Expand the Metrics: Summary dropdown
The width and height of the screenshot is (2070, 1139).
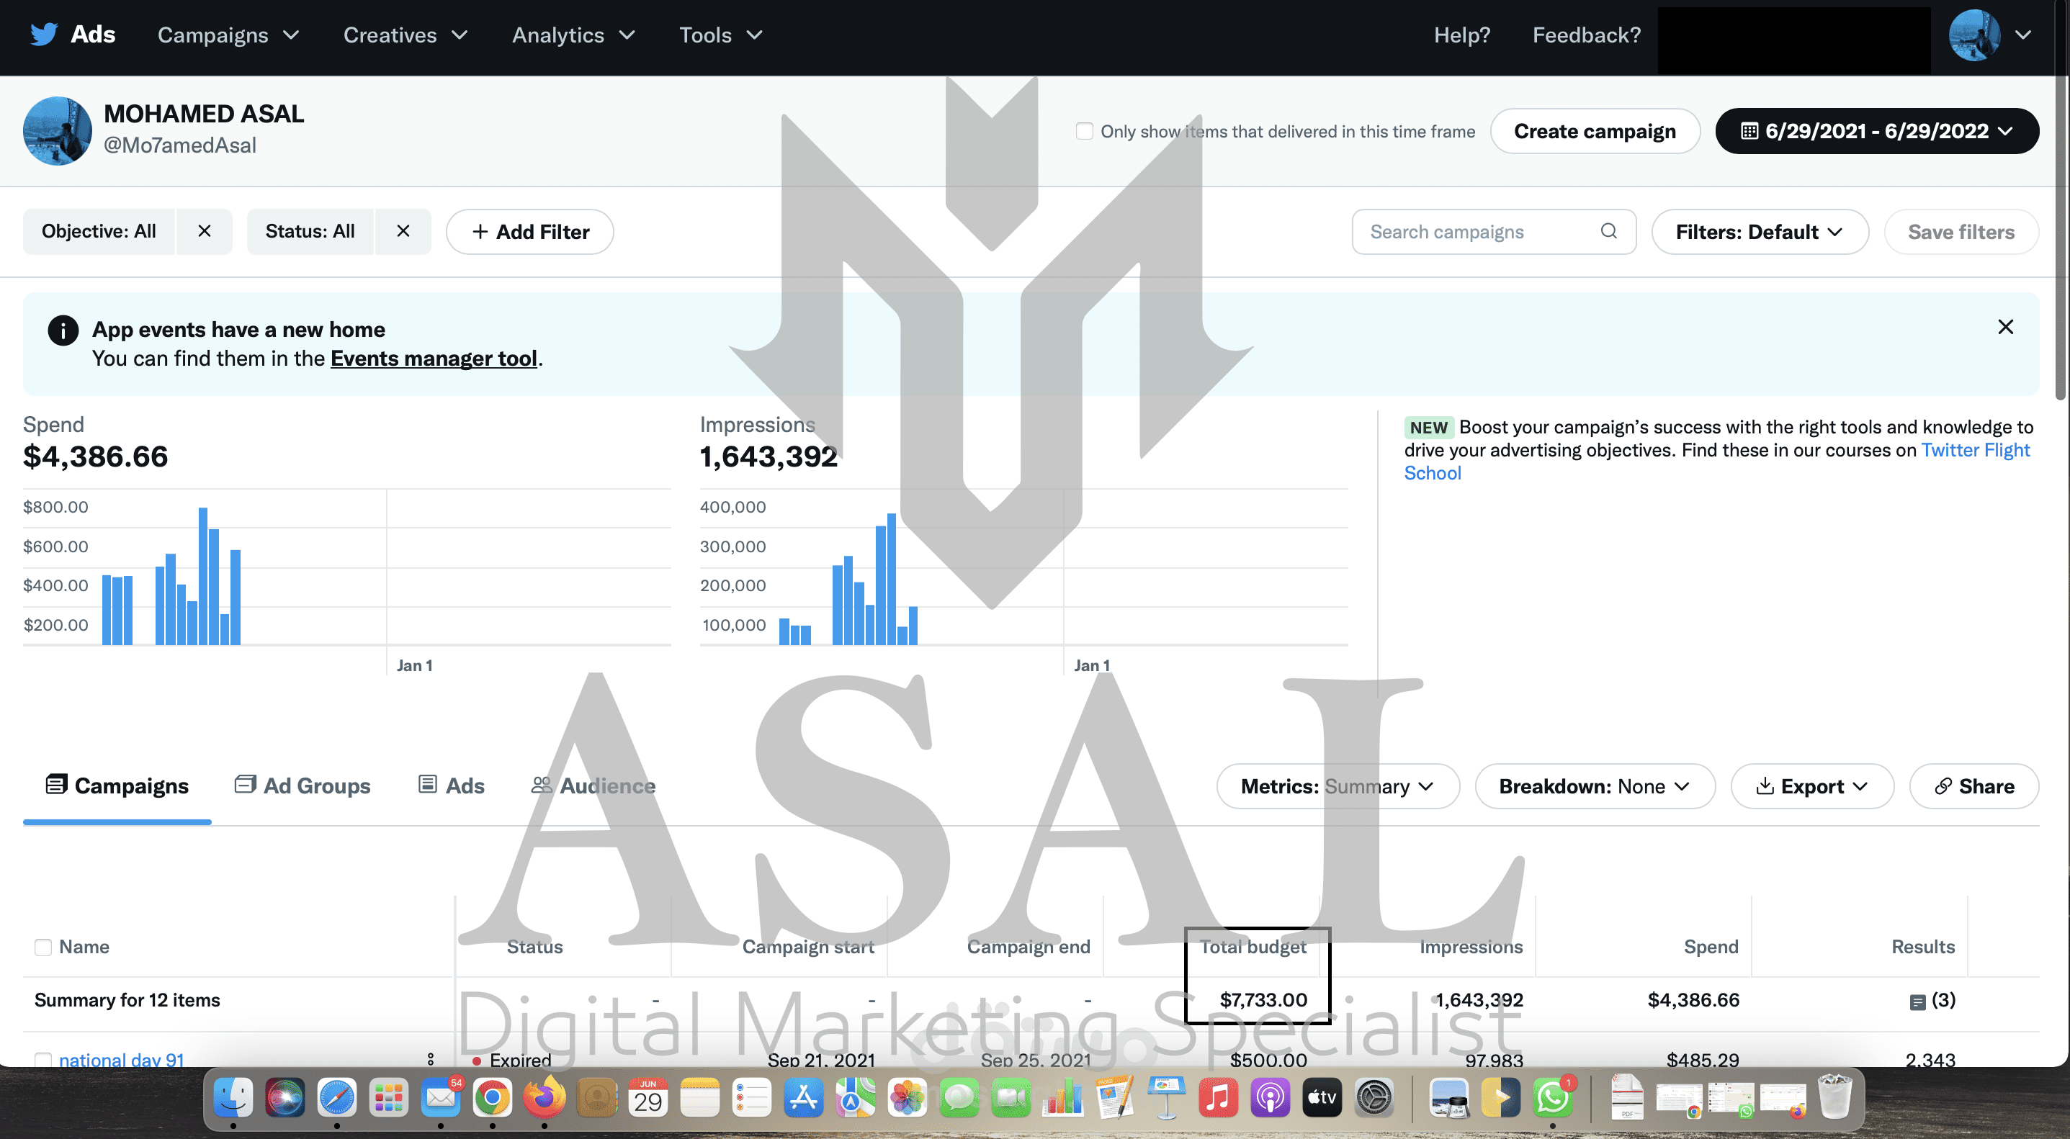[x=1337, y=785]
